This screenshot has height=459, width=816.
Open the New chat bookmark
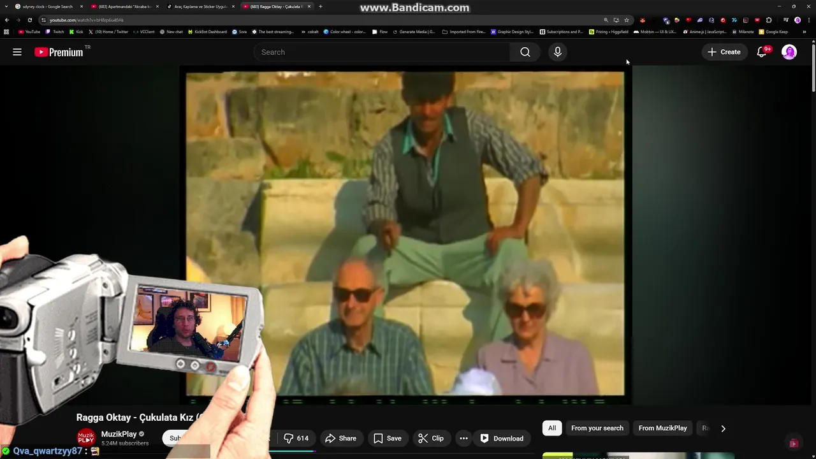(171, 31)
